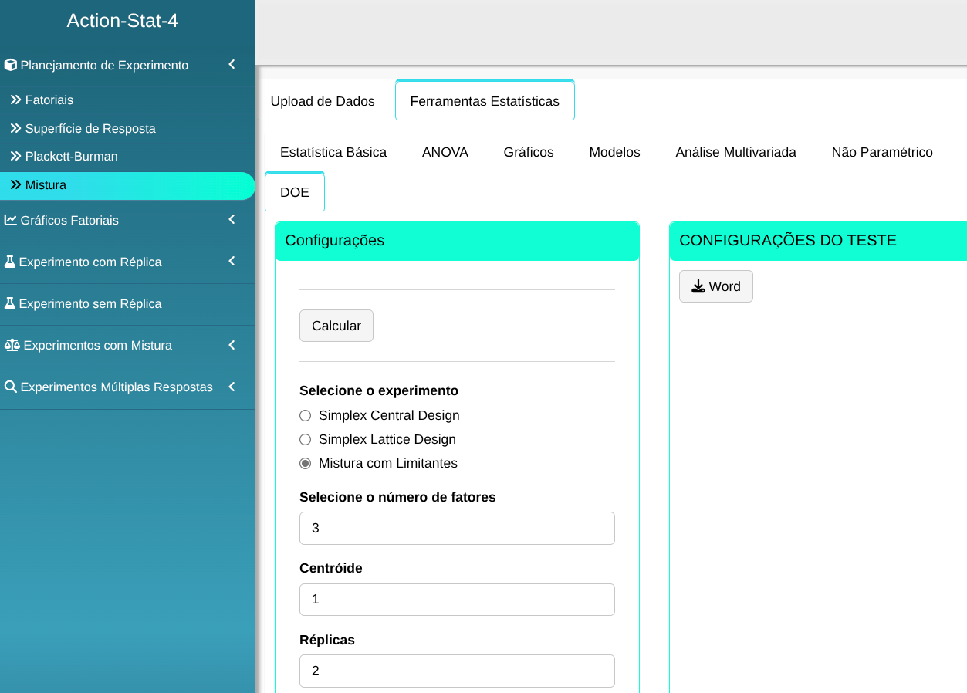Click the chart icon beside Gráficos Fatoriais

coord(11,221)
